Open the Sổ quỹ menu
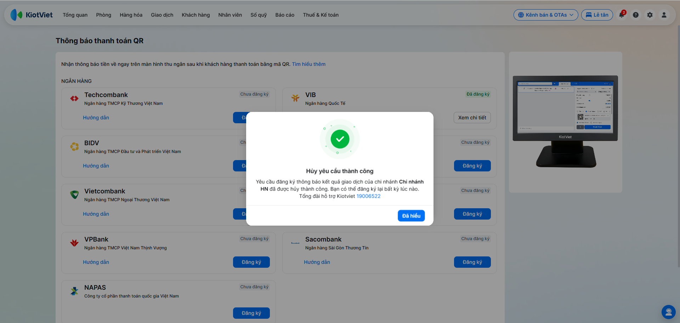Screen dimensions: 680x323 (259, 15)
